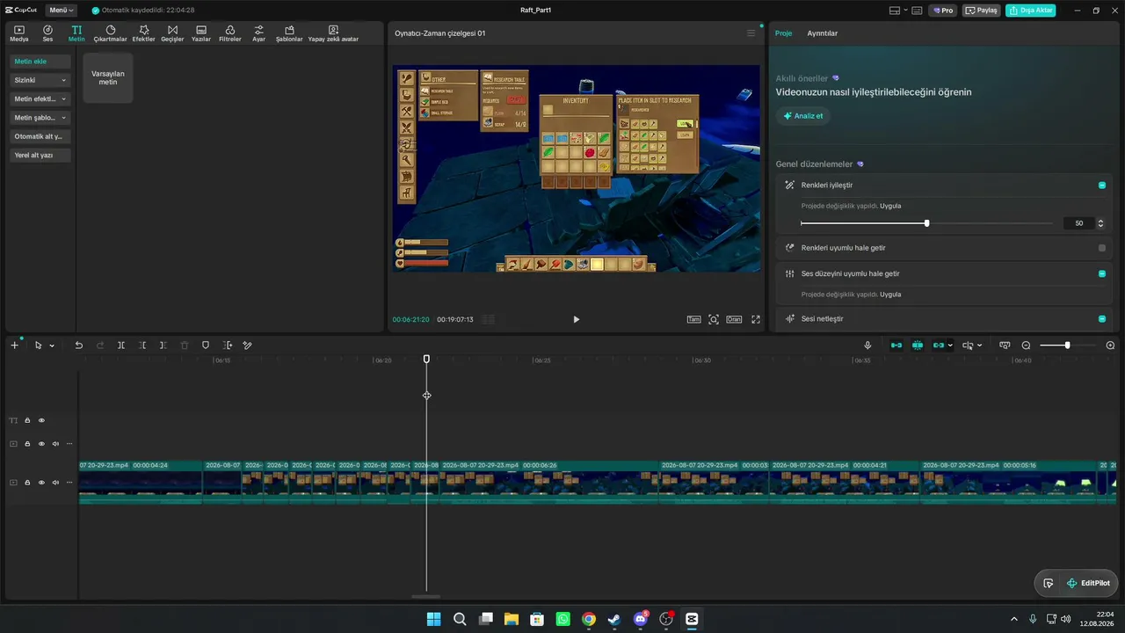Toggle Ses düzeyini uyumlu hale getir checkbox
Viewport: 1125px width, 633px height.
point(1102,273)
